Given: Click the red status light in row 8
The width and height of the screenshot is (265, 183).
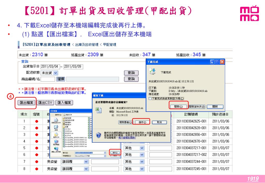Looking at the screenshot, I should coord(37,169).
